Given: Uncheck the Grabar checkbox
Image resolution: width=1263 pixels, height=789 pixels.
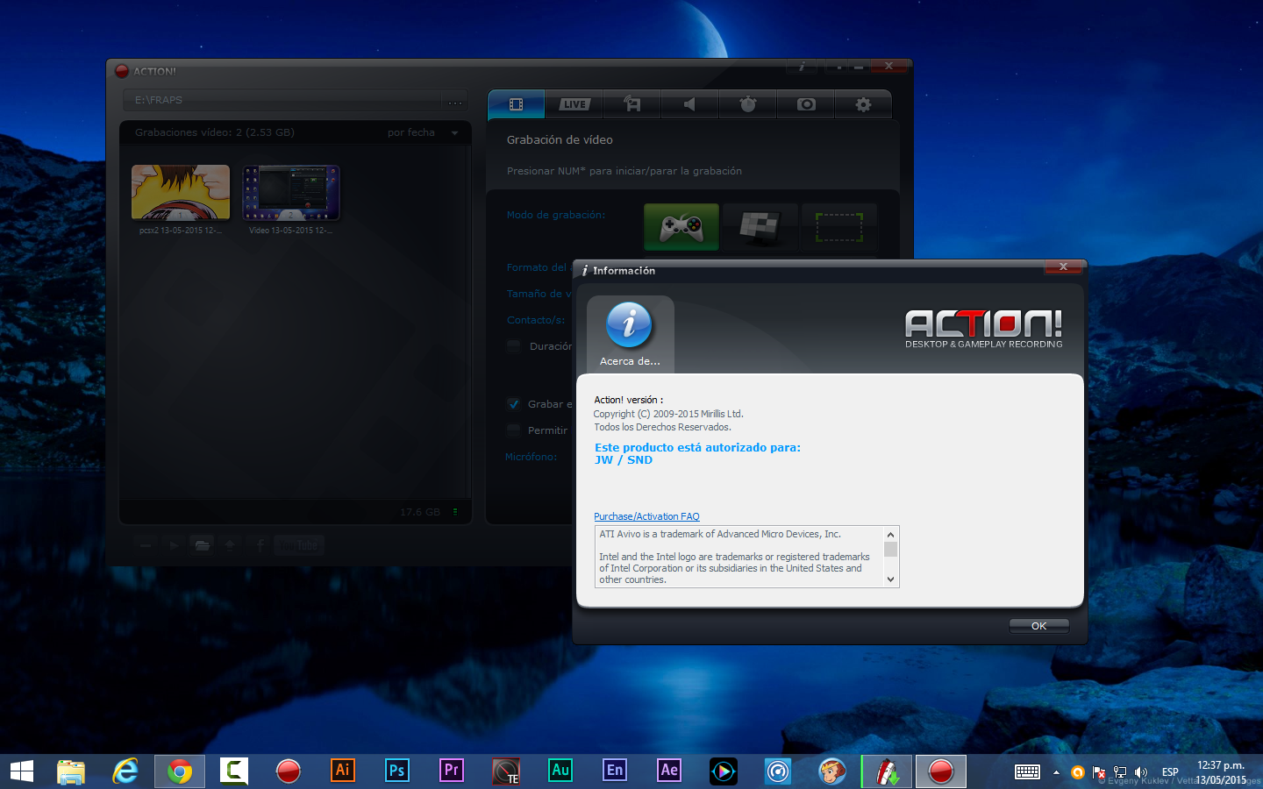Looking at the screenshot, I should tap(514, 404).
